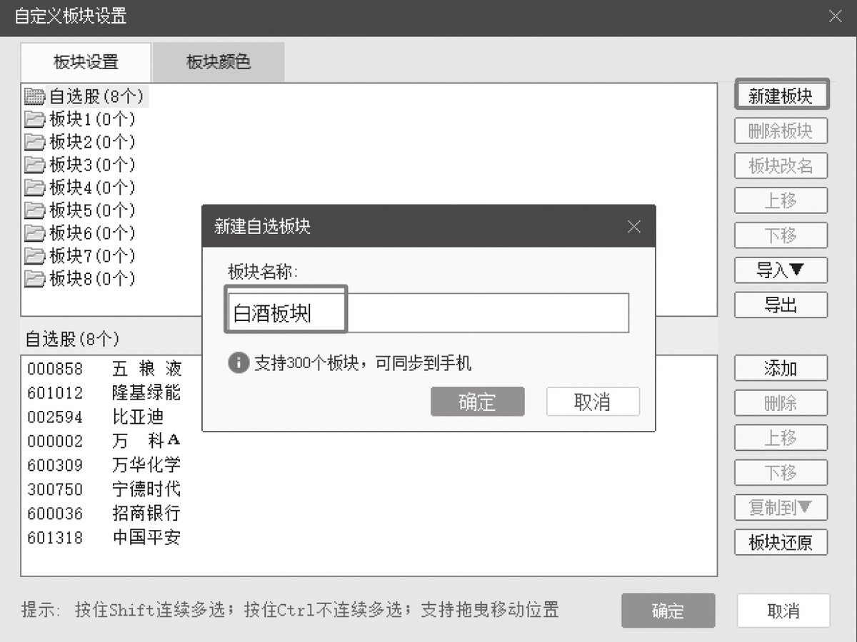Select stock 601012 隆基绿能

pos(104,393)
